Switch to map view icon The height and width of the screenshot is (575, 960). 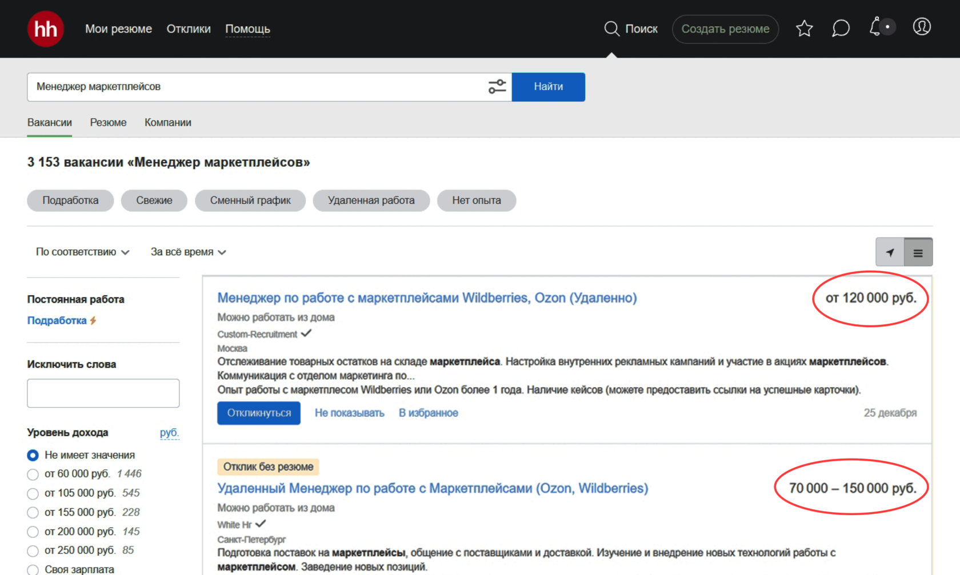(890, 252)
